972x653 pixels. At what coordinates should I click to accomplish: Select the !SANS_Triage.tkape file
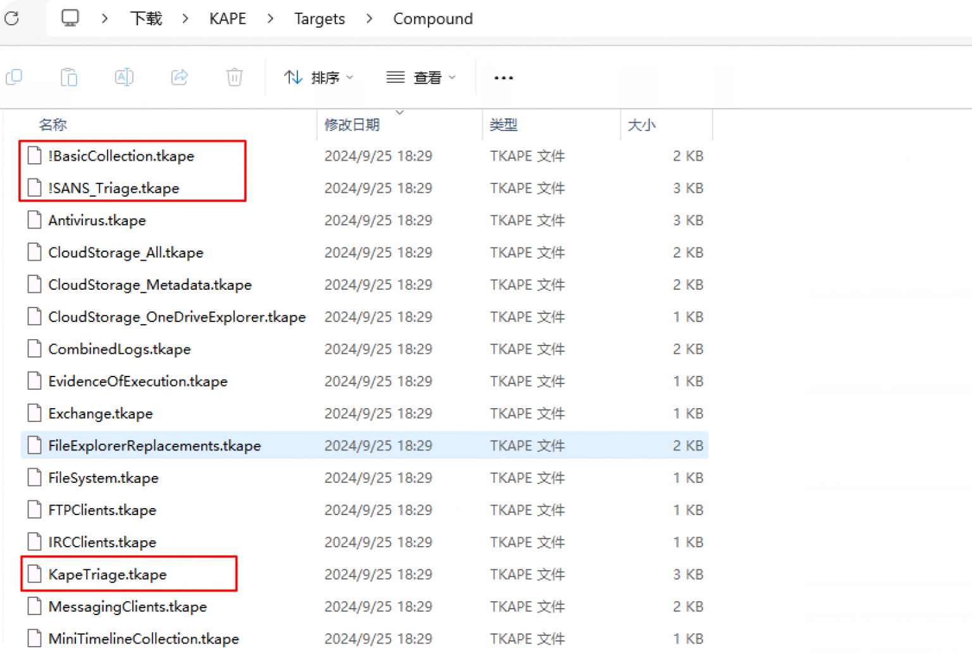click(113, 188)
